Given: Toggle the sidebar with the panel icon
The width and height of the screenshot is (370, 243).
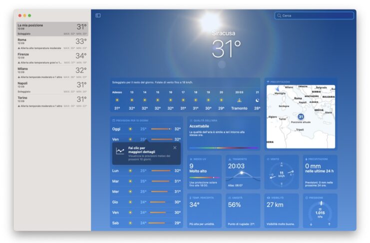Looking at the screenshot, I should pos(98,15).
